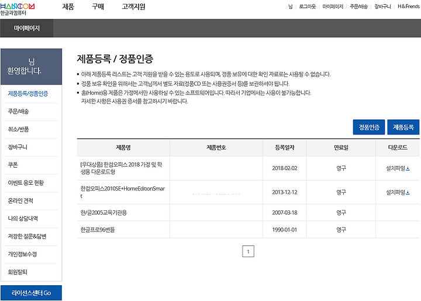This screenshot has width=421, height=301.
Task: Open the 고객지원 top menu
Action: click(133, 6)
